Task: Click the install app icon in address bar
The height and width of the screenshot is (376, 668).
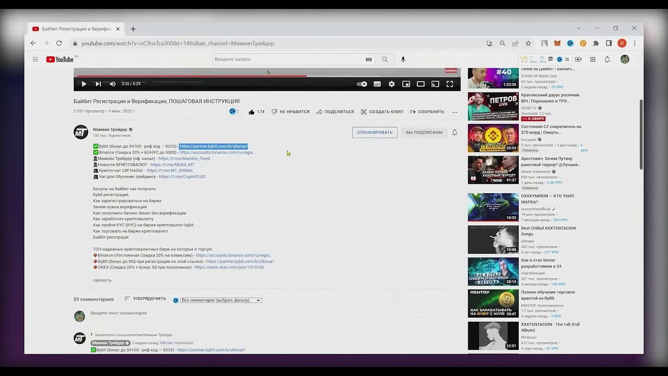Action: click(490, 43)
